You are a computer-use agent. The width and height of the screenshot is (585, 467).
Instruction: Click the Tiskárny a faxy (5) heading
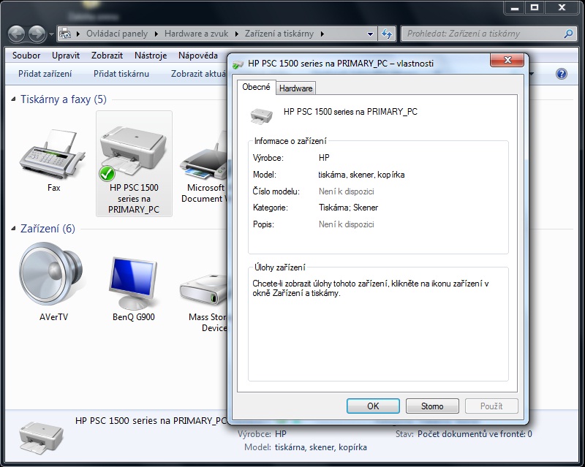coord(64,99)
